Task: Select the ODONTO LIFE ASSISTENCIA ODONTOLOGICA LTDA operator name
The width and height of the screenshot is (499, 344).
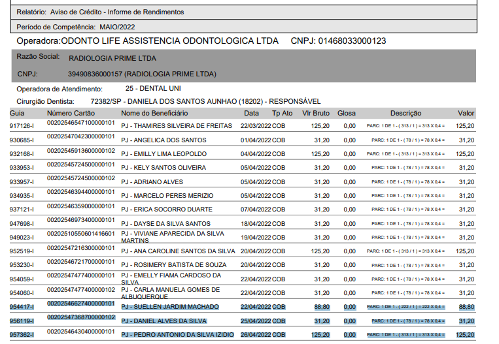Action: coord(169,41)
